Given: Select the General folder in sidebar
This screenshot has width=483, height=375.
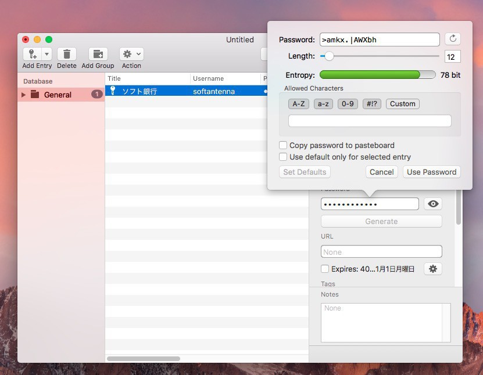Looking at the screenshot, I should (58, 95).
